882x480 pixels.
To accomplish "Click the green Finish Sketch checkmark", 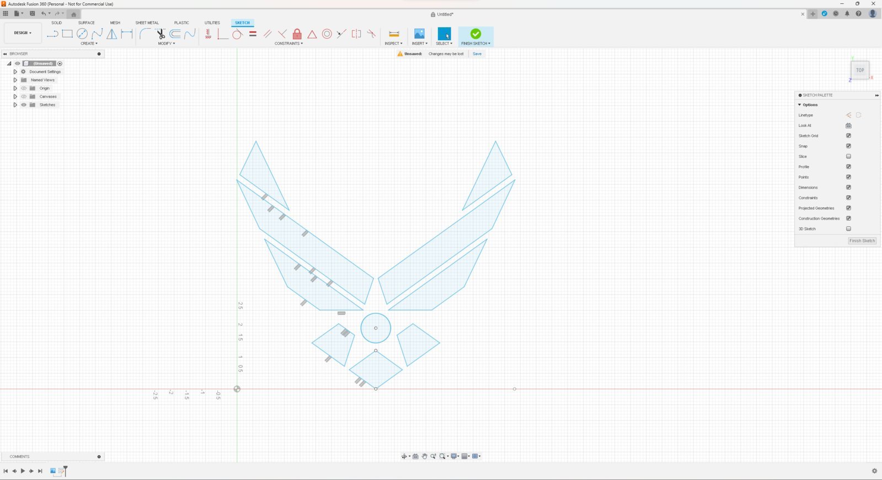I will pyautogui.click(x=475, y=34).
